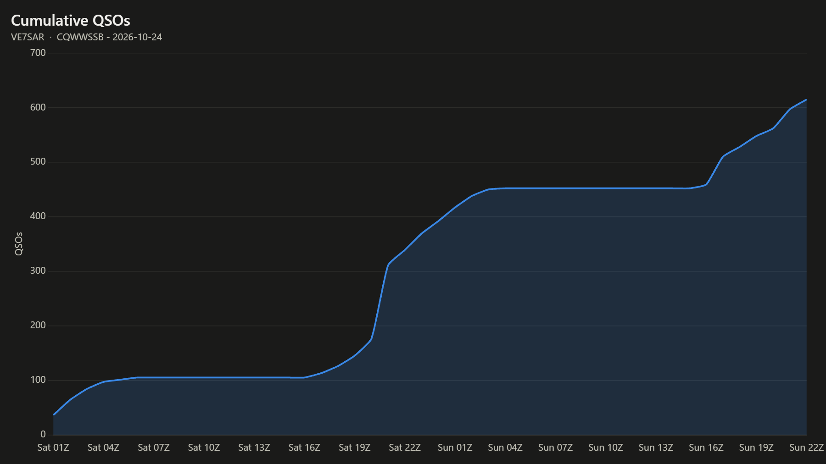Click the y-axis value 400
The image size is (826, 464).
tap(38, 216)
